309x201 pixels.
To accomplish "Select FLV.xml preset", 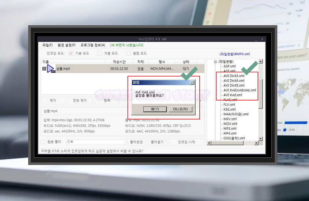I will pos(229,105).
